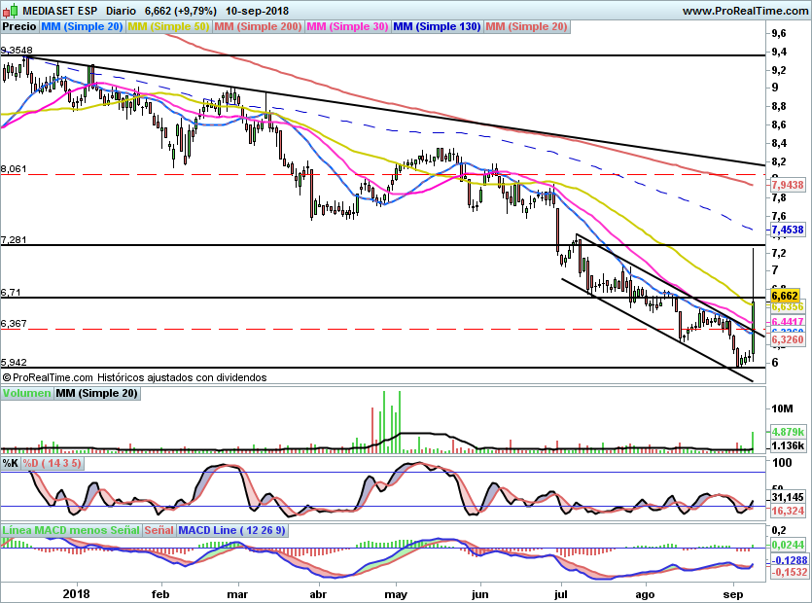
Task: Click the %D (14 3 5) label
Action: [53, 464]
